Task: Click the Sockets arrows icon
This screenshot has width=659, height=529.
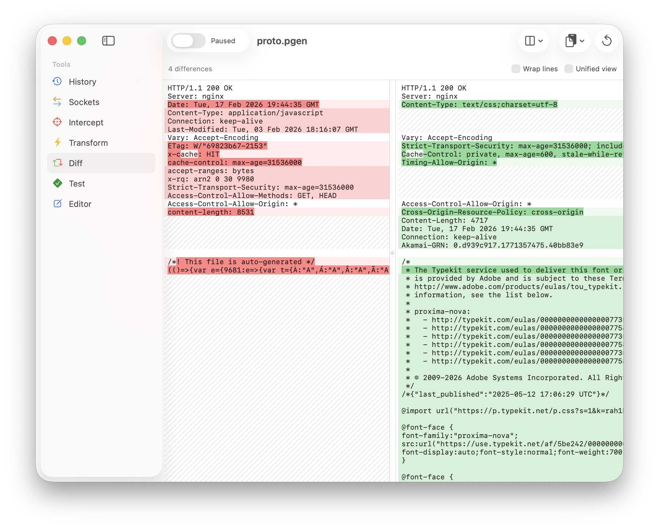Action: 57,102
